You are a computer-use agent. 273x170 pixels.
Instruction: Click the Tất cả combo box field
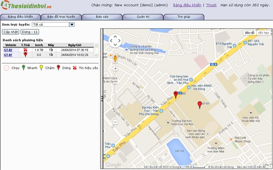tap(51, 25)
